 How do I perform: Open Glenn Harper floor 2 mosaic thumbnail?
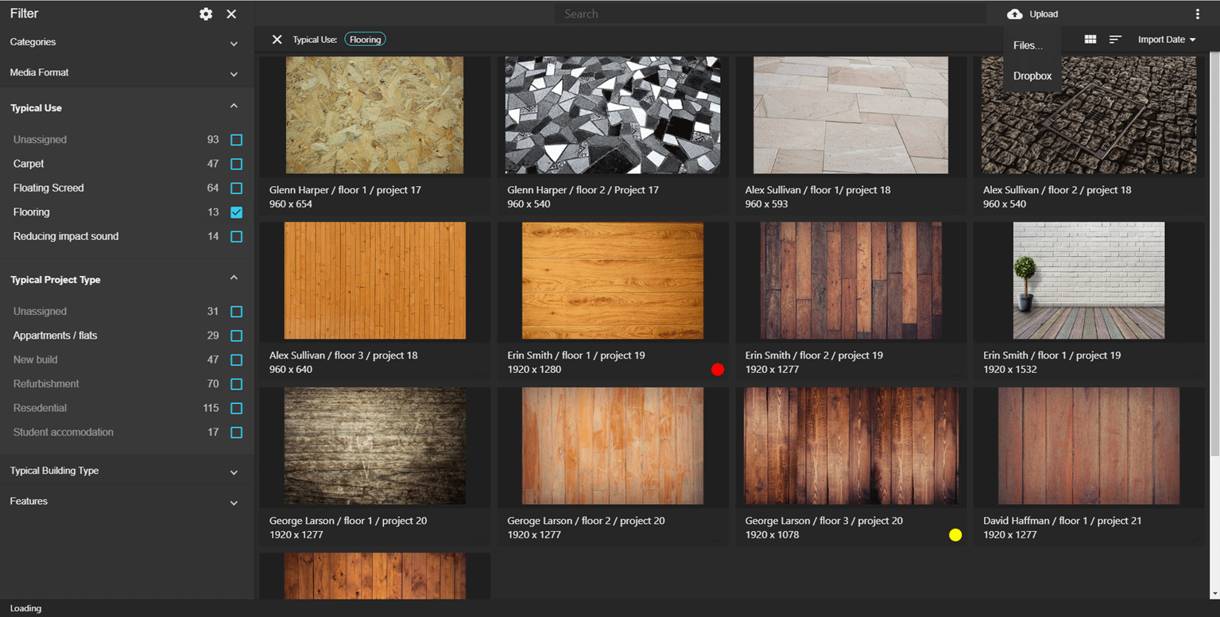click(x=613, y=115)
